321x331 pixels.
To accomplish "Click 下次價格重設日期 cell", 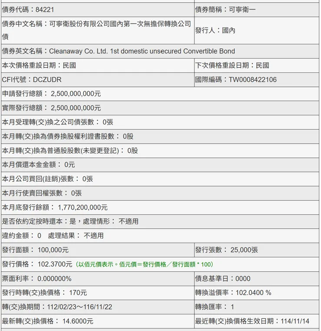I will (256, 66).
